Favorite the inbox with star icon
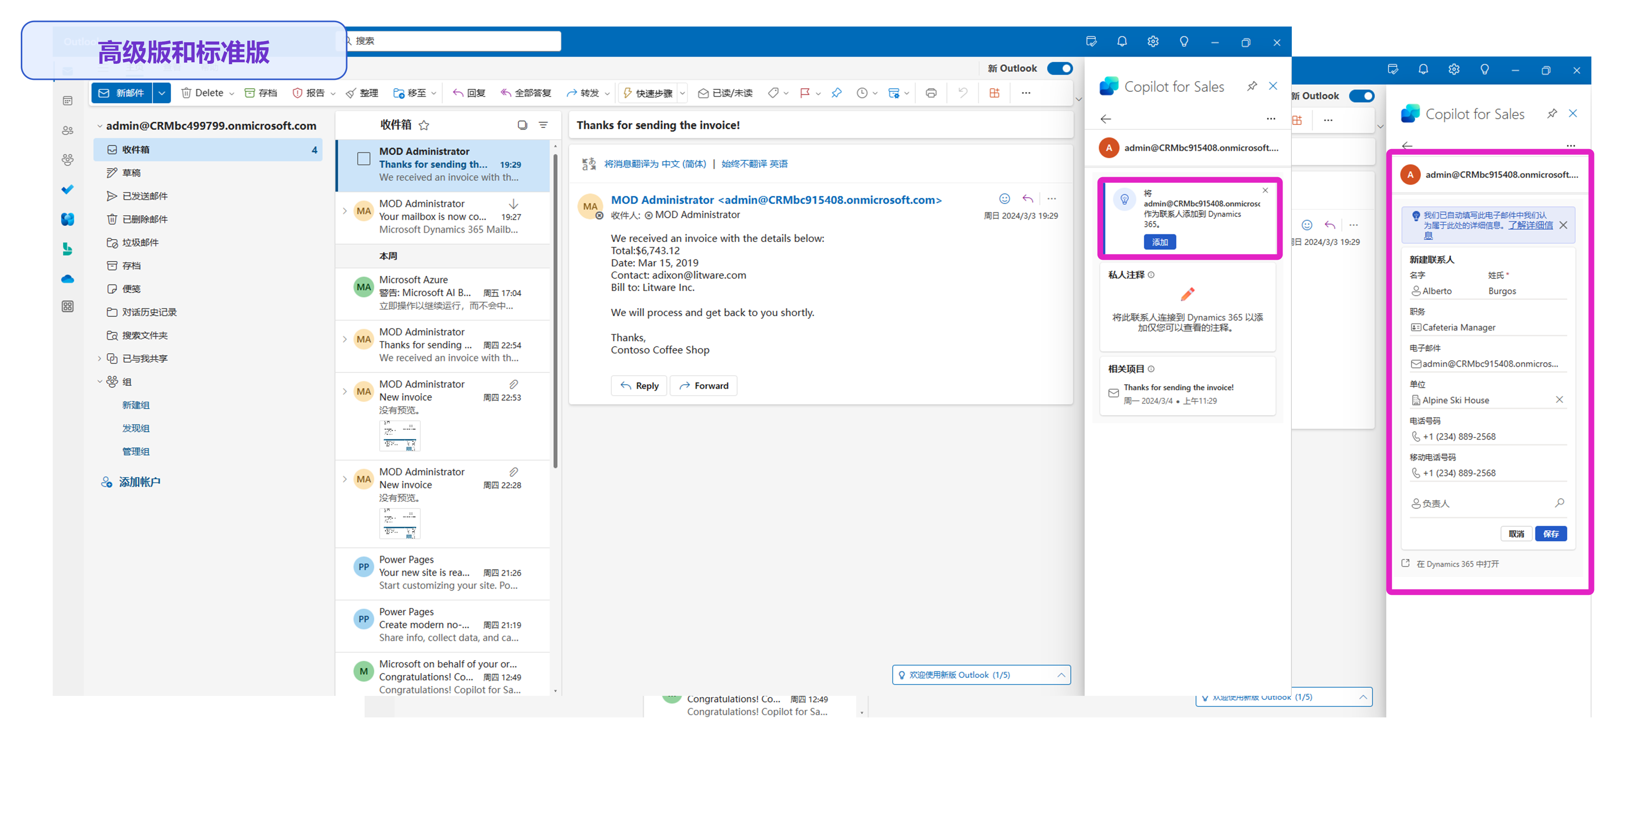 (x=424, y=125)
